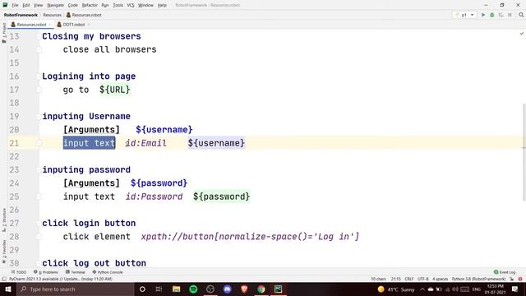Open the Edit menu
Viewport: 526px width, 296px height.
coord(26,5)
